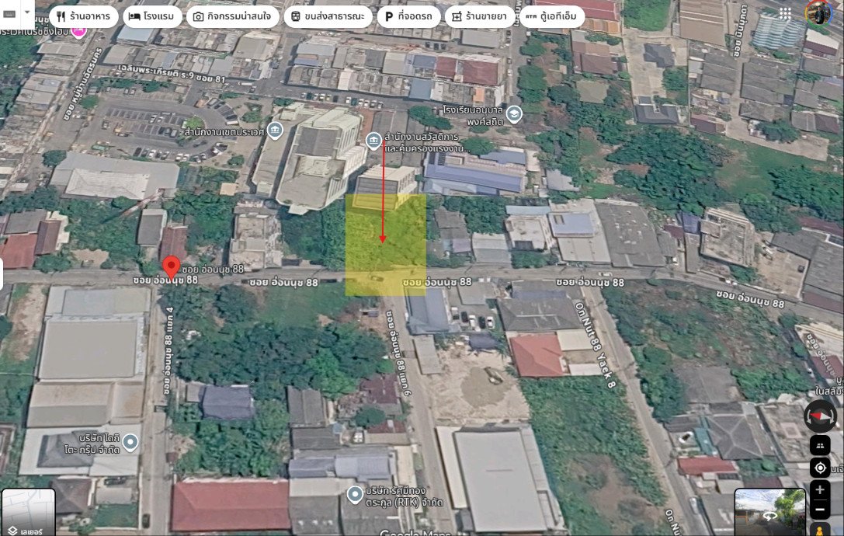This screenshot has width=844, height=536.
Task: Select the ร้านขายยา pharmacy chip
Action: [x=479, y=16]
